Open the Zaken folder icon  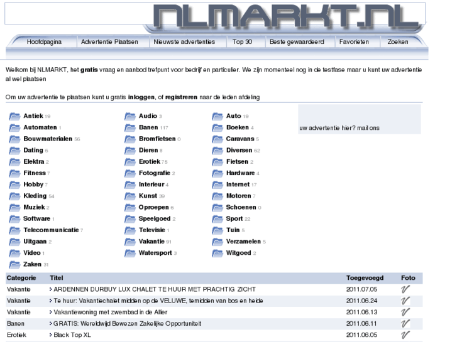pos(14,265)
